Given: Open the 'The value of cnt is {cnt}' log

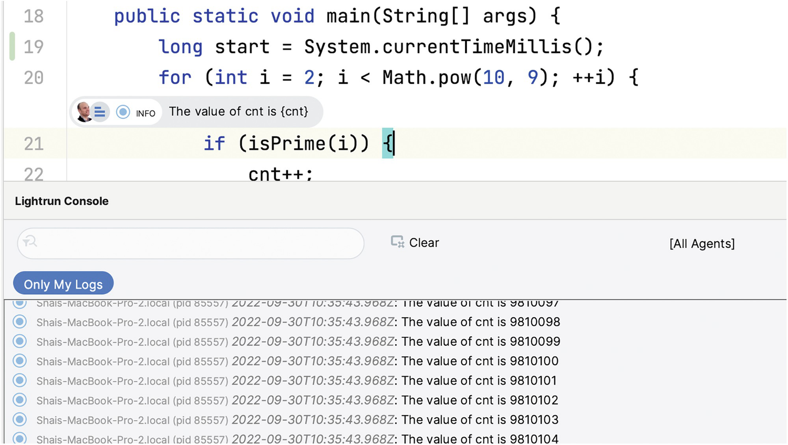Looking at the screenshot, I should 238,111.
